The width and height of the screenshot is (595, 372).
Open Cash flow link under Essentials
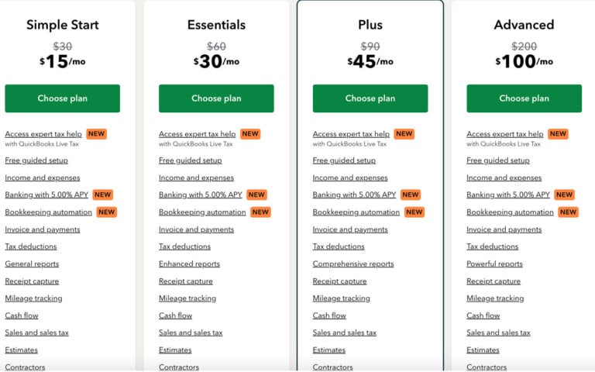tap(175, 315)
